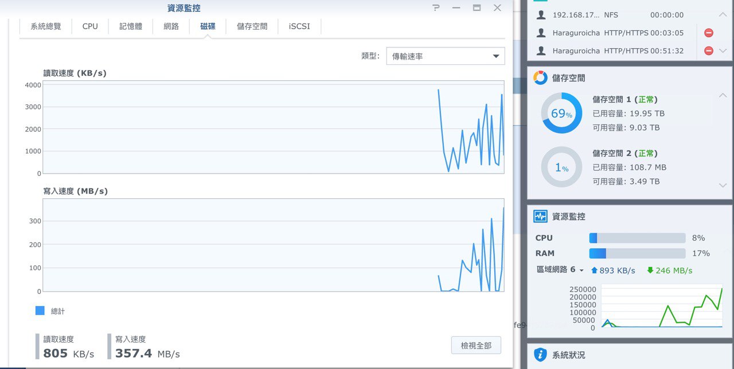Click 已用容量: 19.95 TB text
The height and width of the screenshot is (369, 734).
pyautogui.click(x=628, y=113)
